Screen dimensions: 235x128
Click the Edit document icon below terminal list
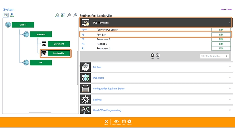coord(158,55)
